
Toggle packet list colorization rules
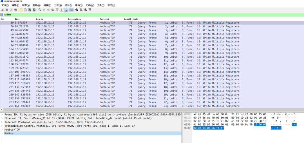[71, 10]
